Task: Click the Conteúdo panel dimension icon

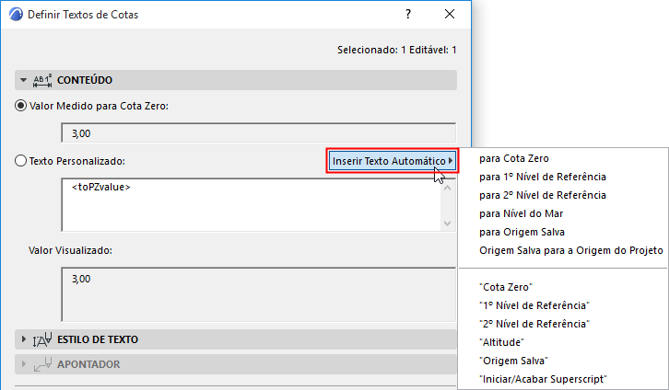Action: tap(42, 80)
